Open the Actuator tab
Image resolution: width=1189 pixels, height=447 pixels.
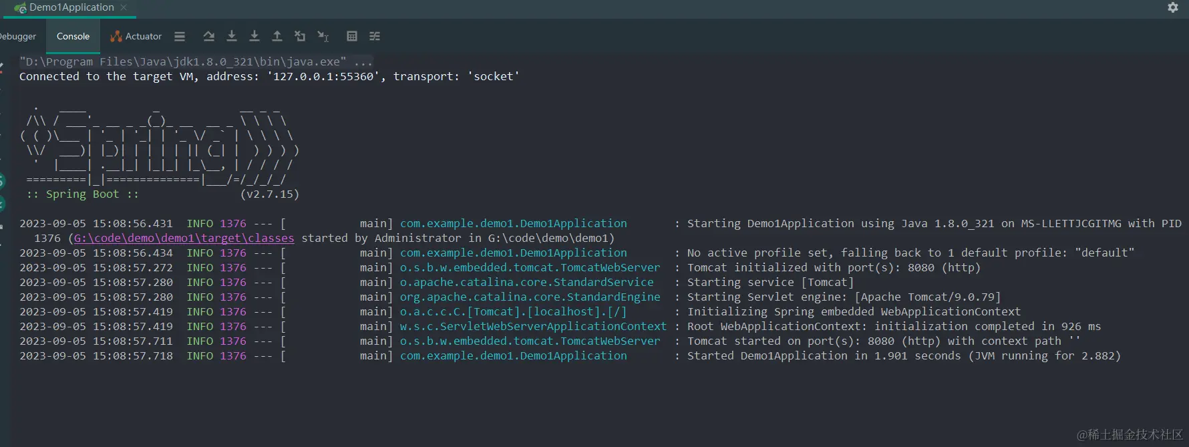136,36
